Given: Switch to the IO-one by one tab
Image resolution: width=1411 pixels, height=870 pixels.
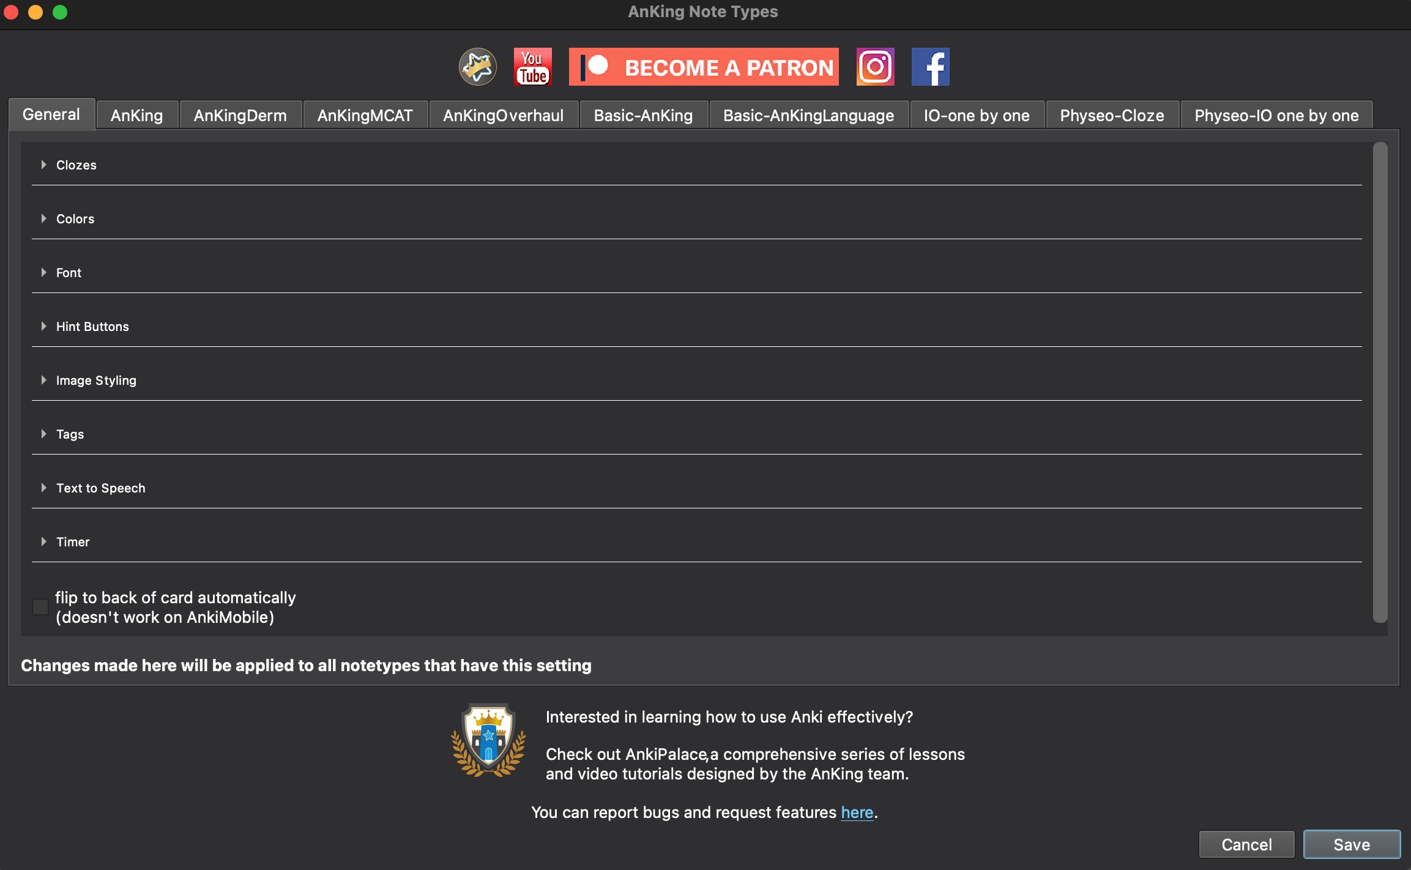Looking at the screenshot, I should 977,115.
